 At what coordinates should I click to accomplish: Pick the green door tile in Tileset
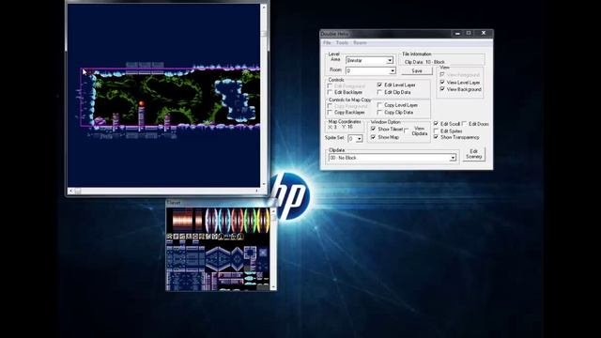coord(250,221)
